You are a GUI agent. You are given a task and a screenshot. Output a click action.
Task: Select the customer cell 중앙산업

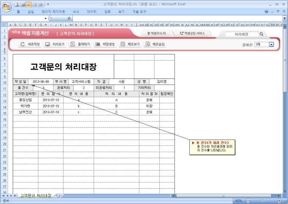coord(25,100)
